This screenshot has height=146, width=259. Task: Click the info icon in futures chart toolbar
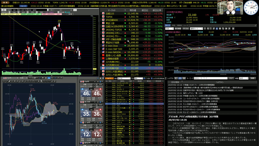tap(220, 29)
